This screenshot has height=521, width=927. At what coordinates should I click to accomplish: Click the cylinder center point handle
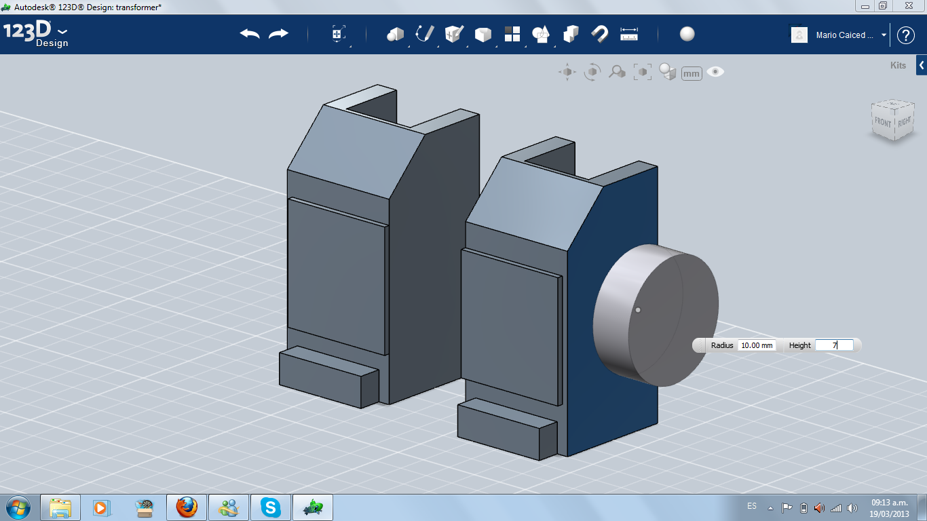coord(638,310)
